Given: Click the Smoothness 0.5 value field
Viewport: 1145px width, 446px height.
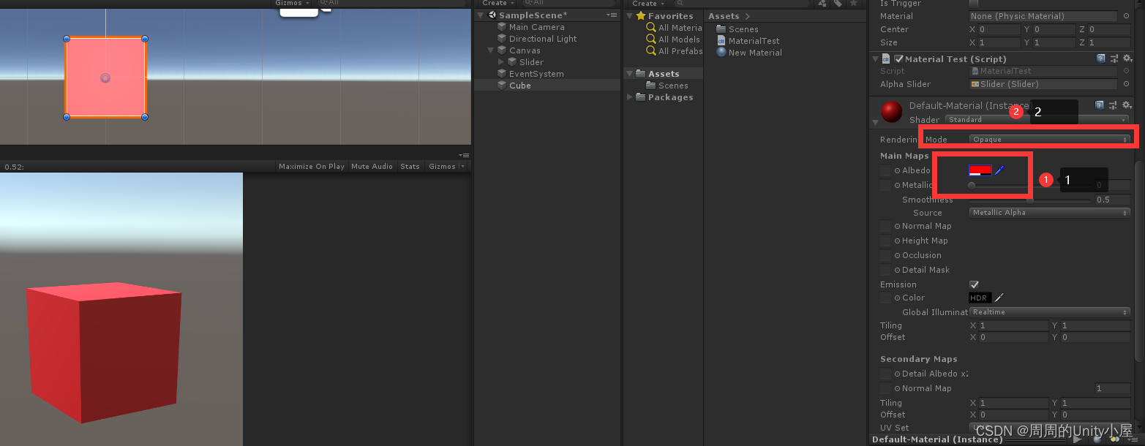Looking at the screenshot, I should [1113, 200].
